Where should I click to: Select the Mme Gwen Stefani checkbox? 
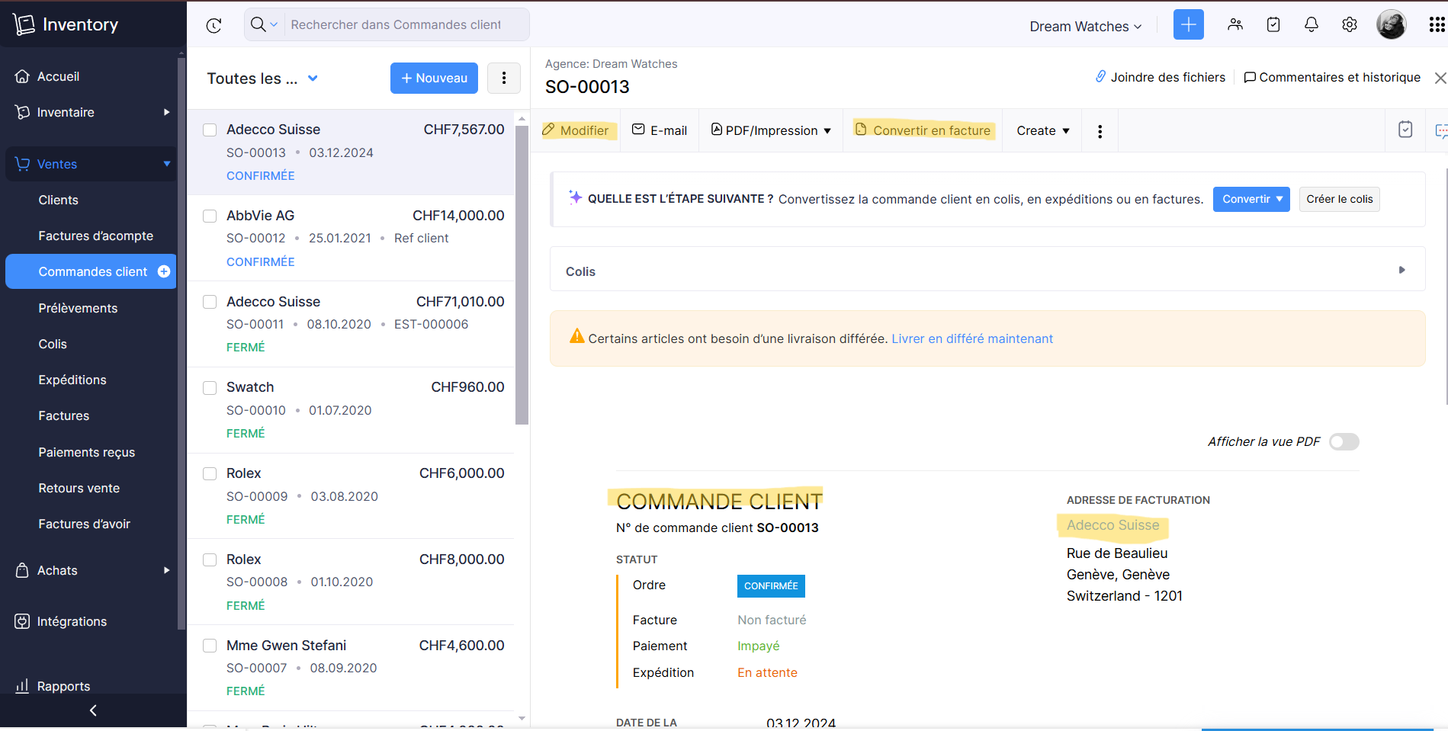tap(210, 646)
